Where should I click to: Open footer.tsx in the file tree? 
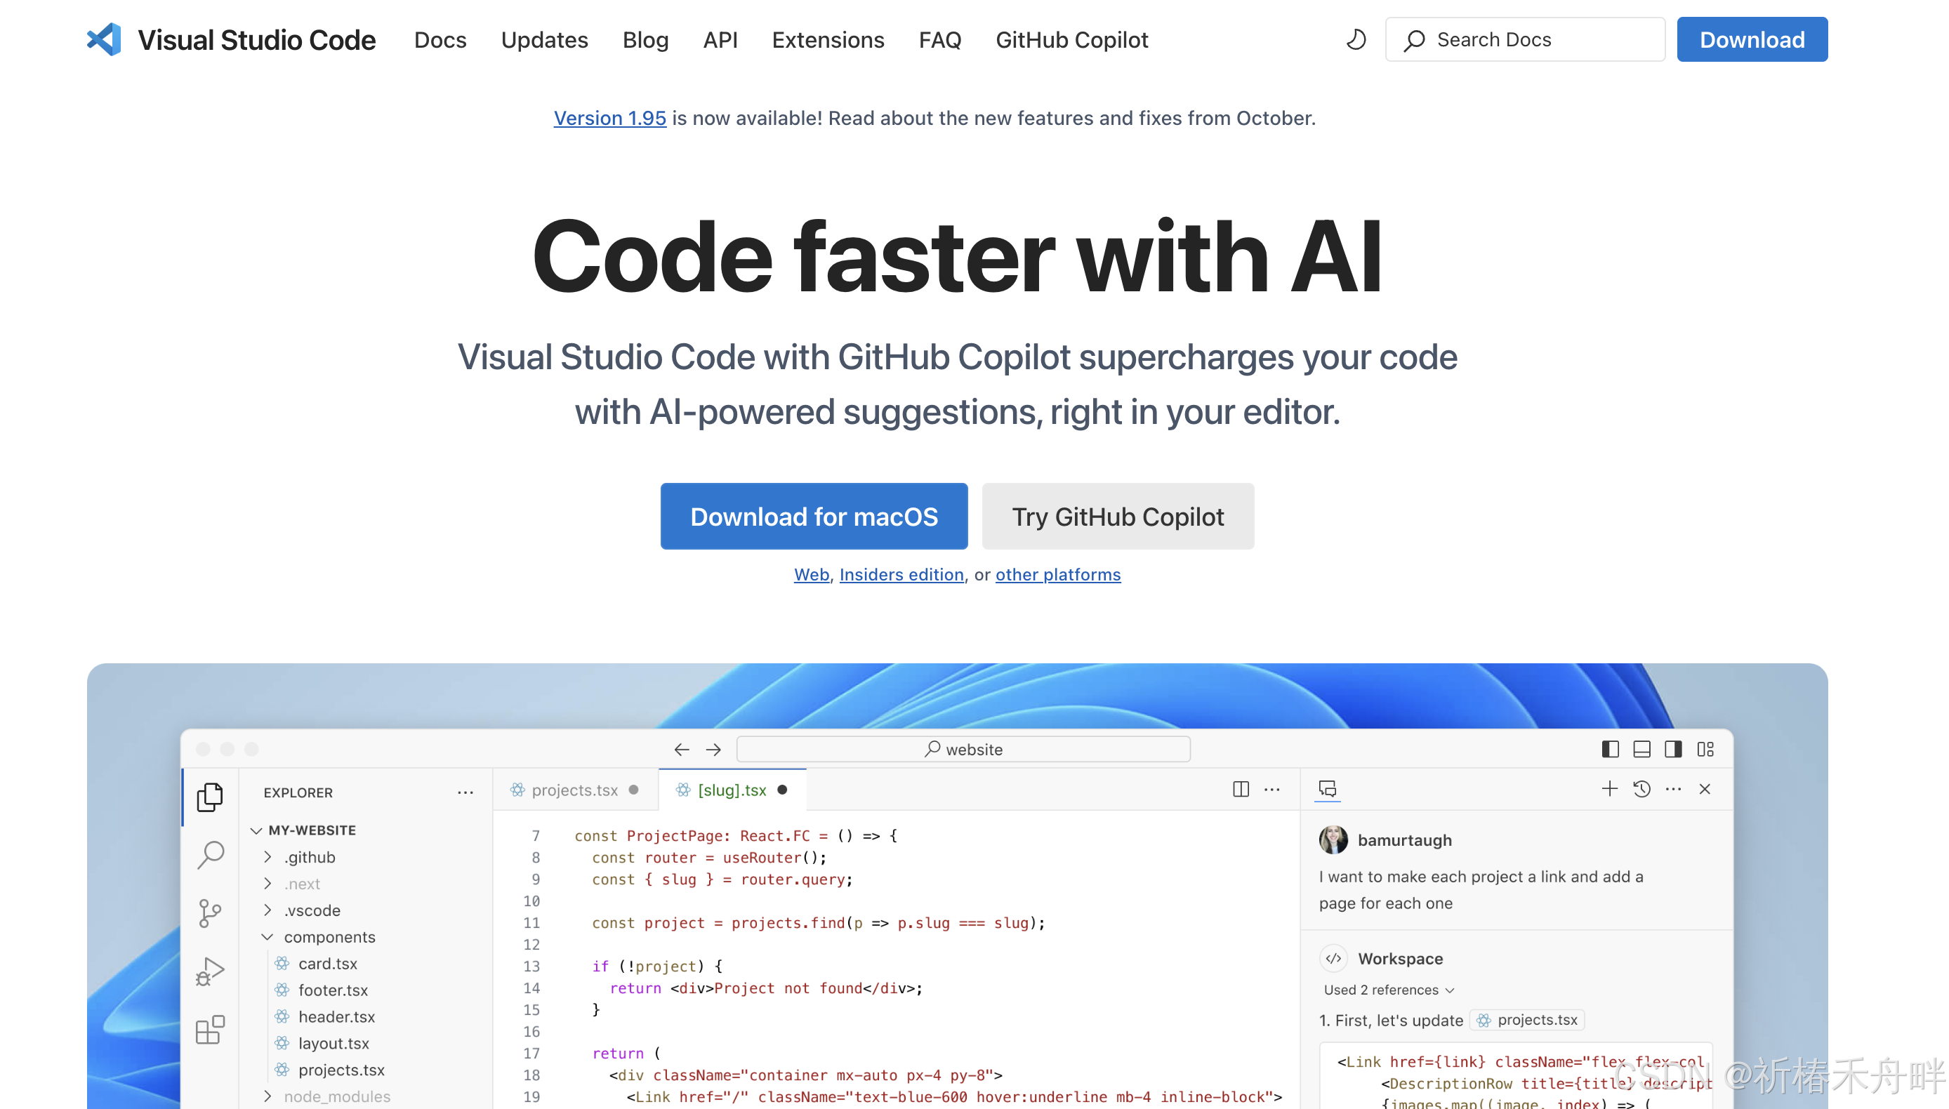(x=333, y=990)
